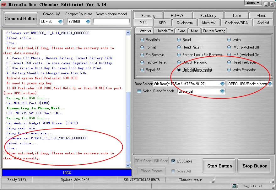The image size is (276, 190).
Task: Switch to the Coolsand/RDA tab
Action: click(x=236, y=23)
